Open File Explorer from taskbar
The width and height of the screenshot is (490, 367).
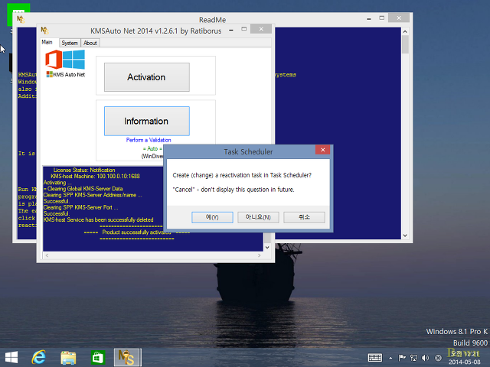pyautogui.click(x=68, y=358)
